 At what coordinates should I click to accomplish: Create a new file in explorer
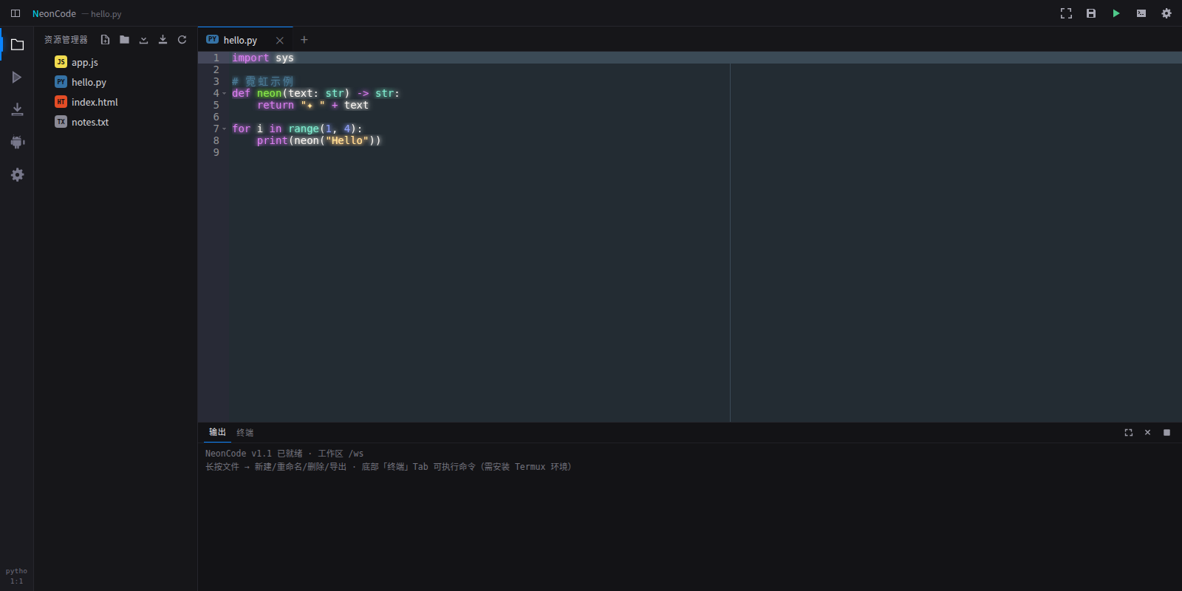click(x=105, y=40)
